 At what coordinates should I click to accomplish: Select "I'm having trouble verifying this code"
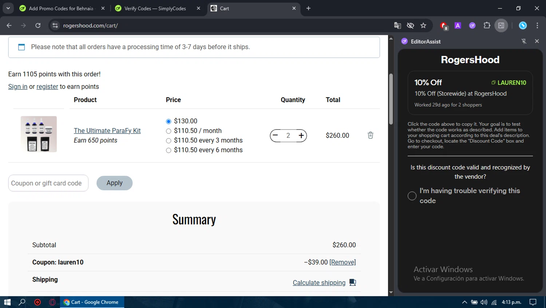(412, 196)
